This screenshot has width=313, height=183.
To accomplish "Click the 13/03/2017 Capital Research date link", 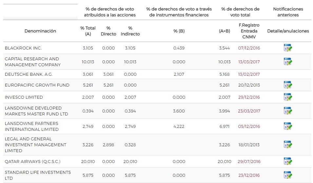I will pyautogui.click(x=249, y=62).
